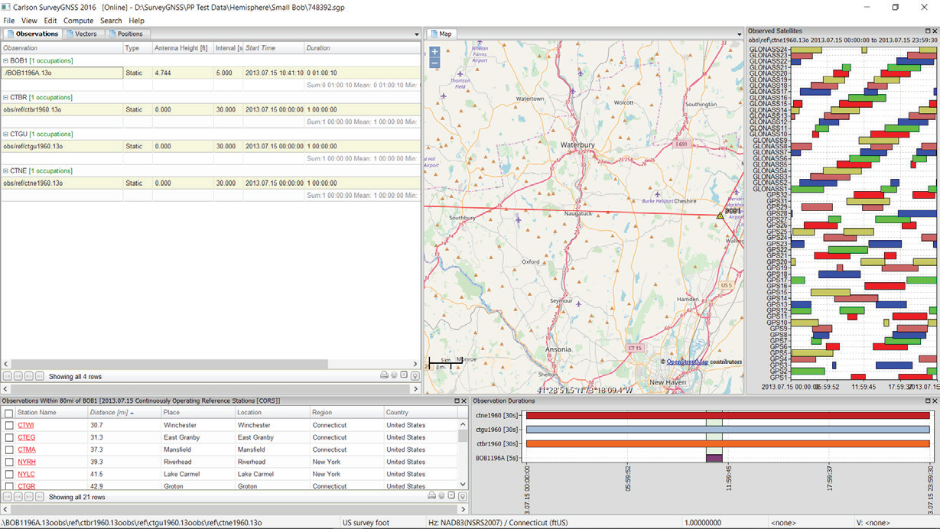Screen dimensions: 940x529
Task: Check the box for station CTEG
Action: point(9,437)
